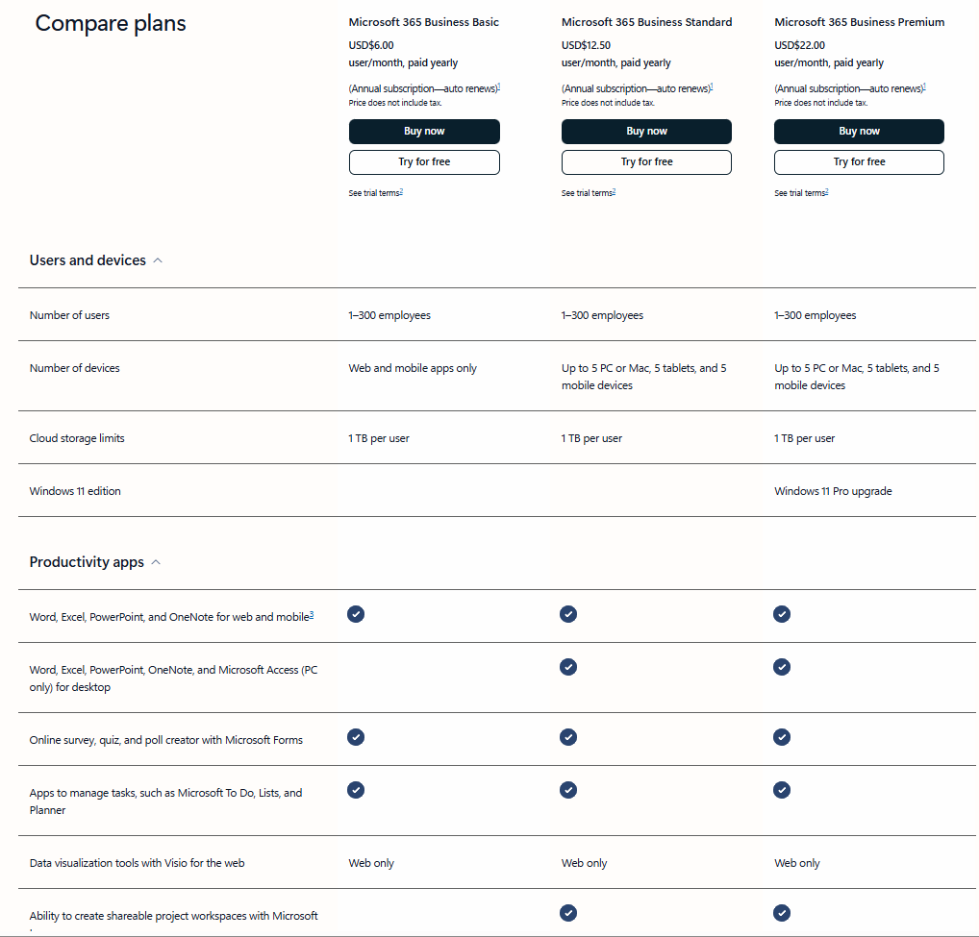Viewport: 979px width, 937px height.
Task: Open footnote 1 under Business Standard annual subscription
Action: tap(712, 86)
